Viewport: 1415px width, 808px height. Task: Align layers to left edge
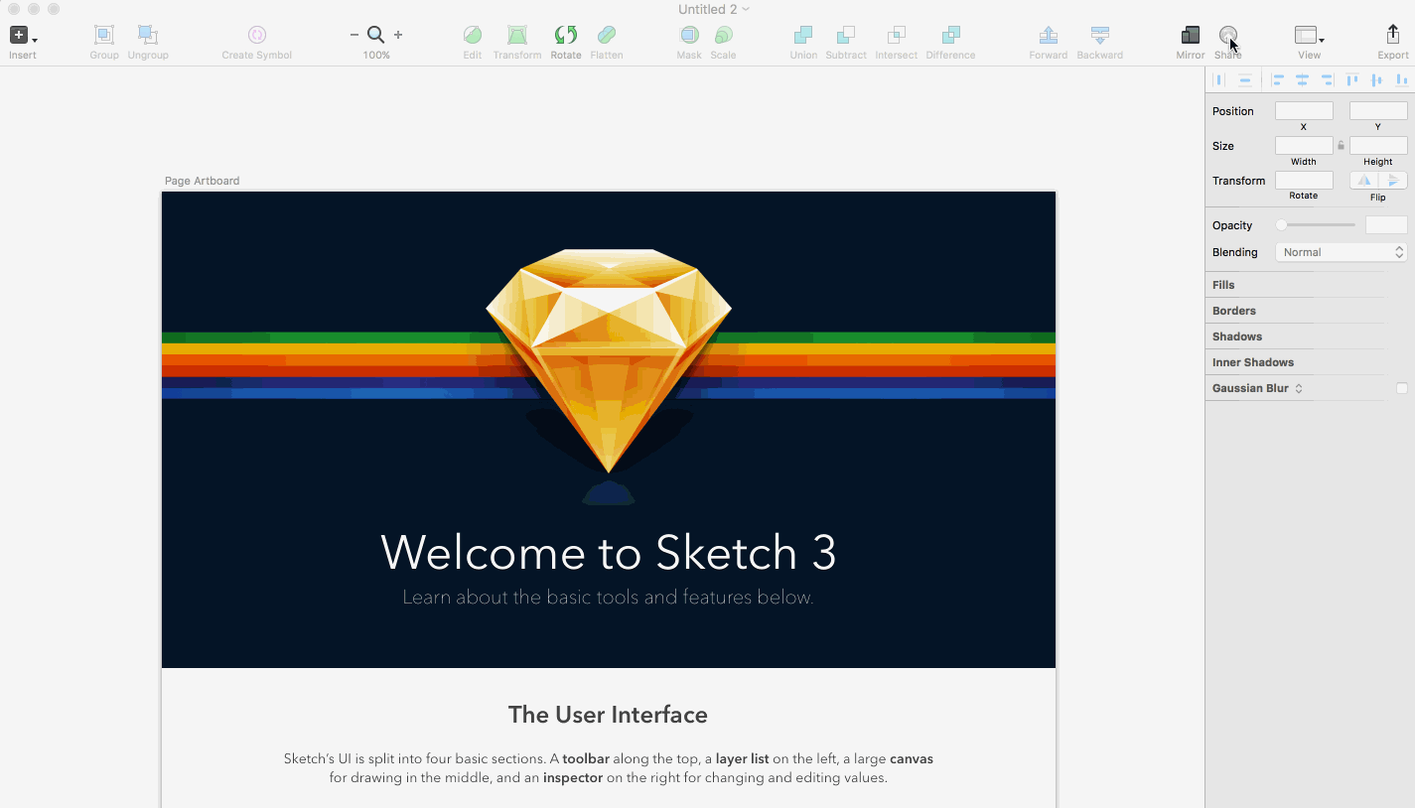pos(1278,79)
